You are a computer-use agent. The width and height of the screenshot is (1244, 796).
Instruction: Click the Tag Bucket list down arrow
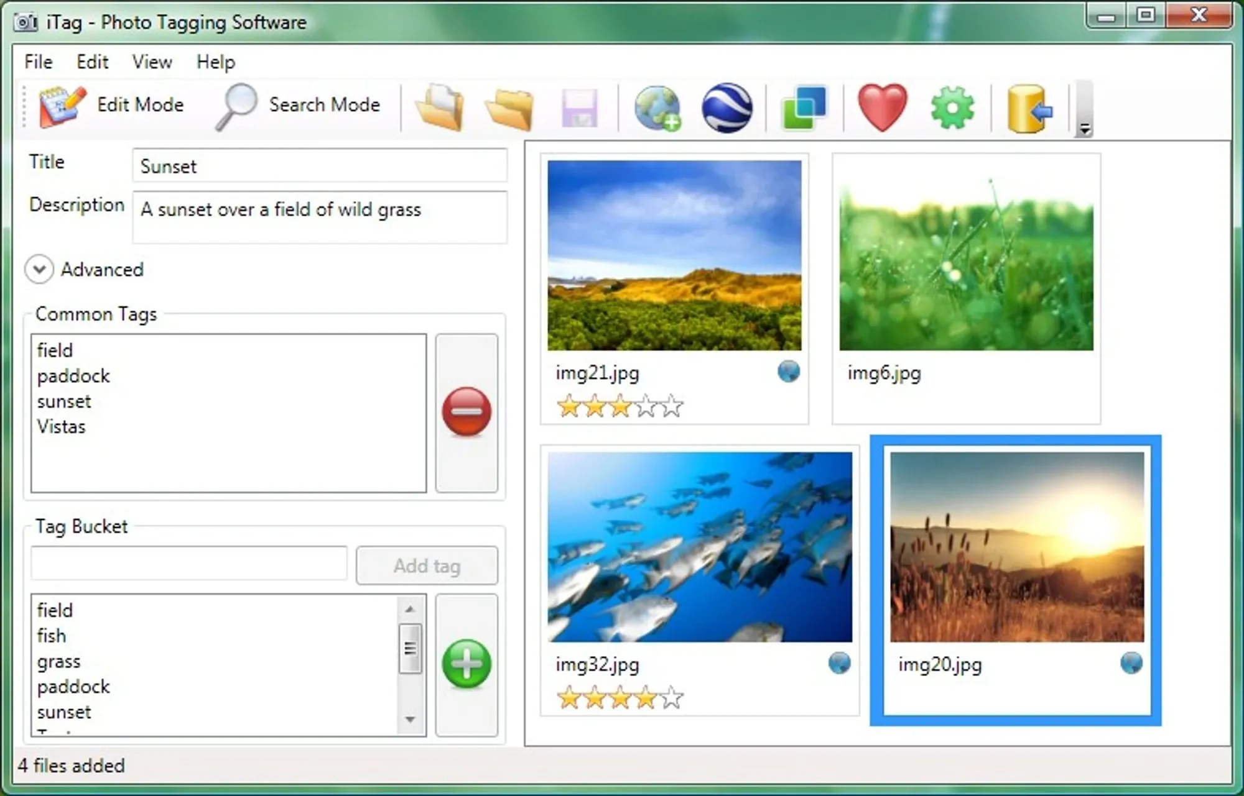pos(410,720)
